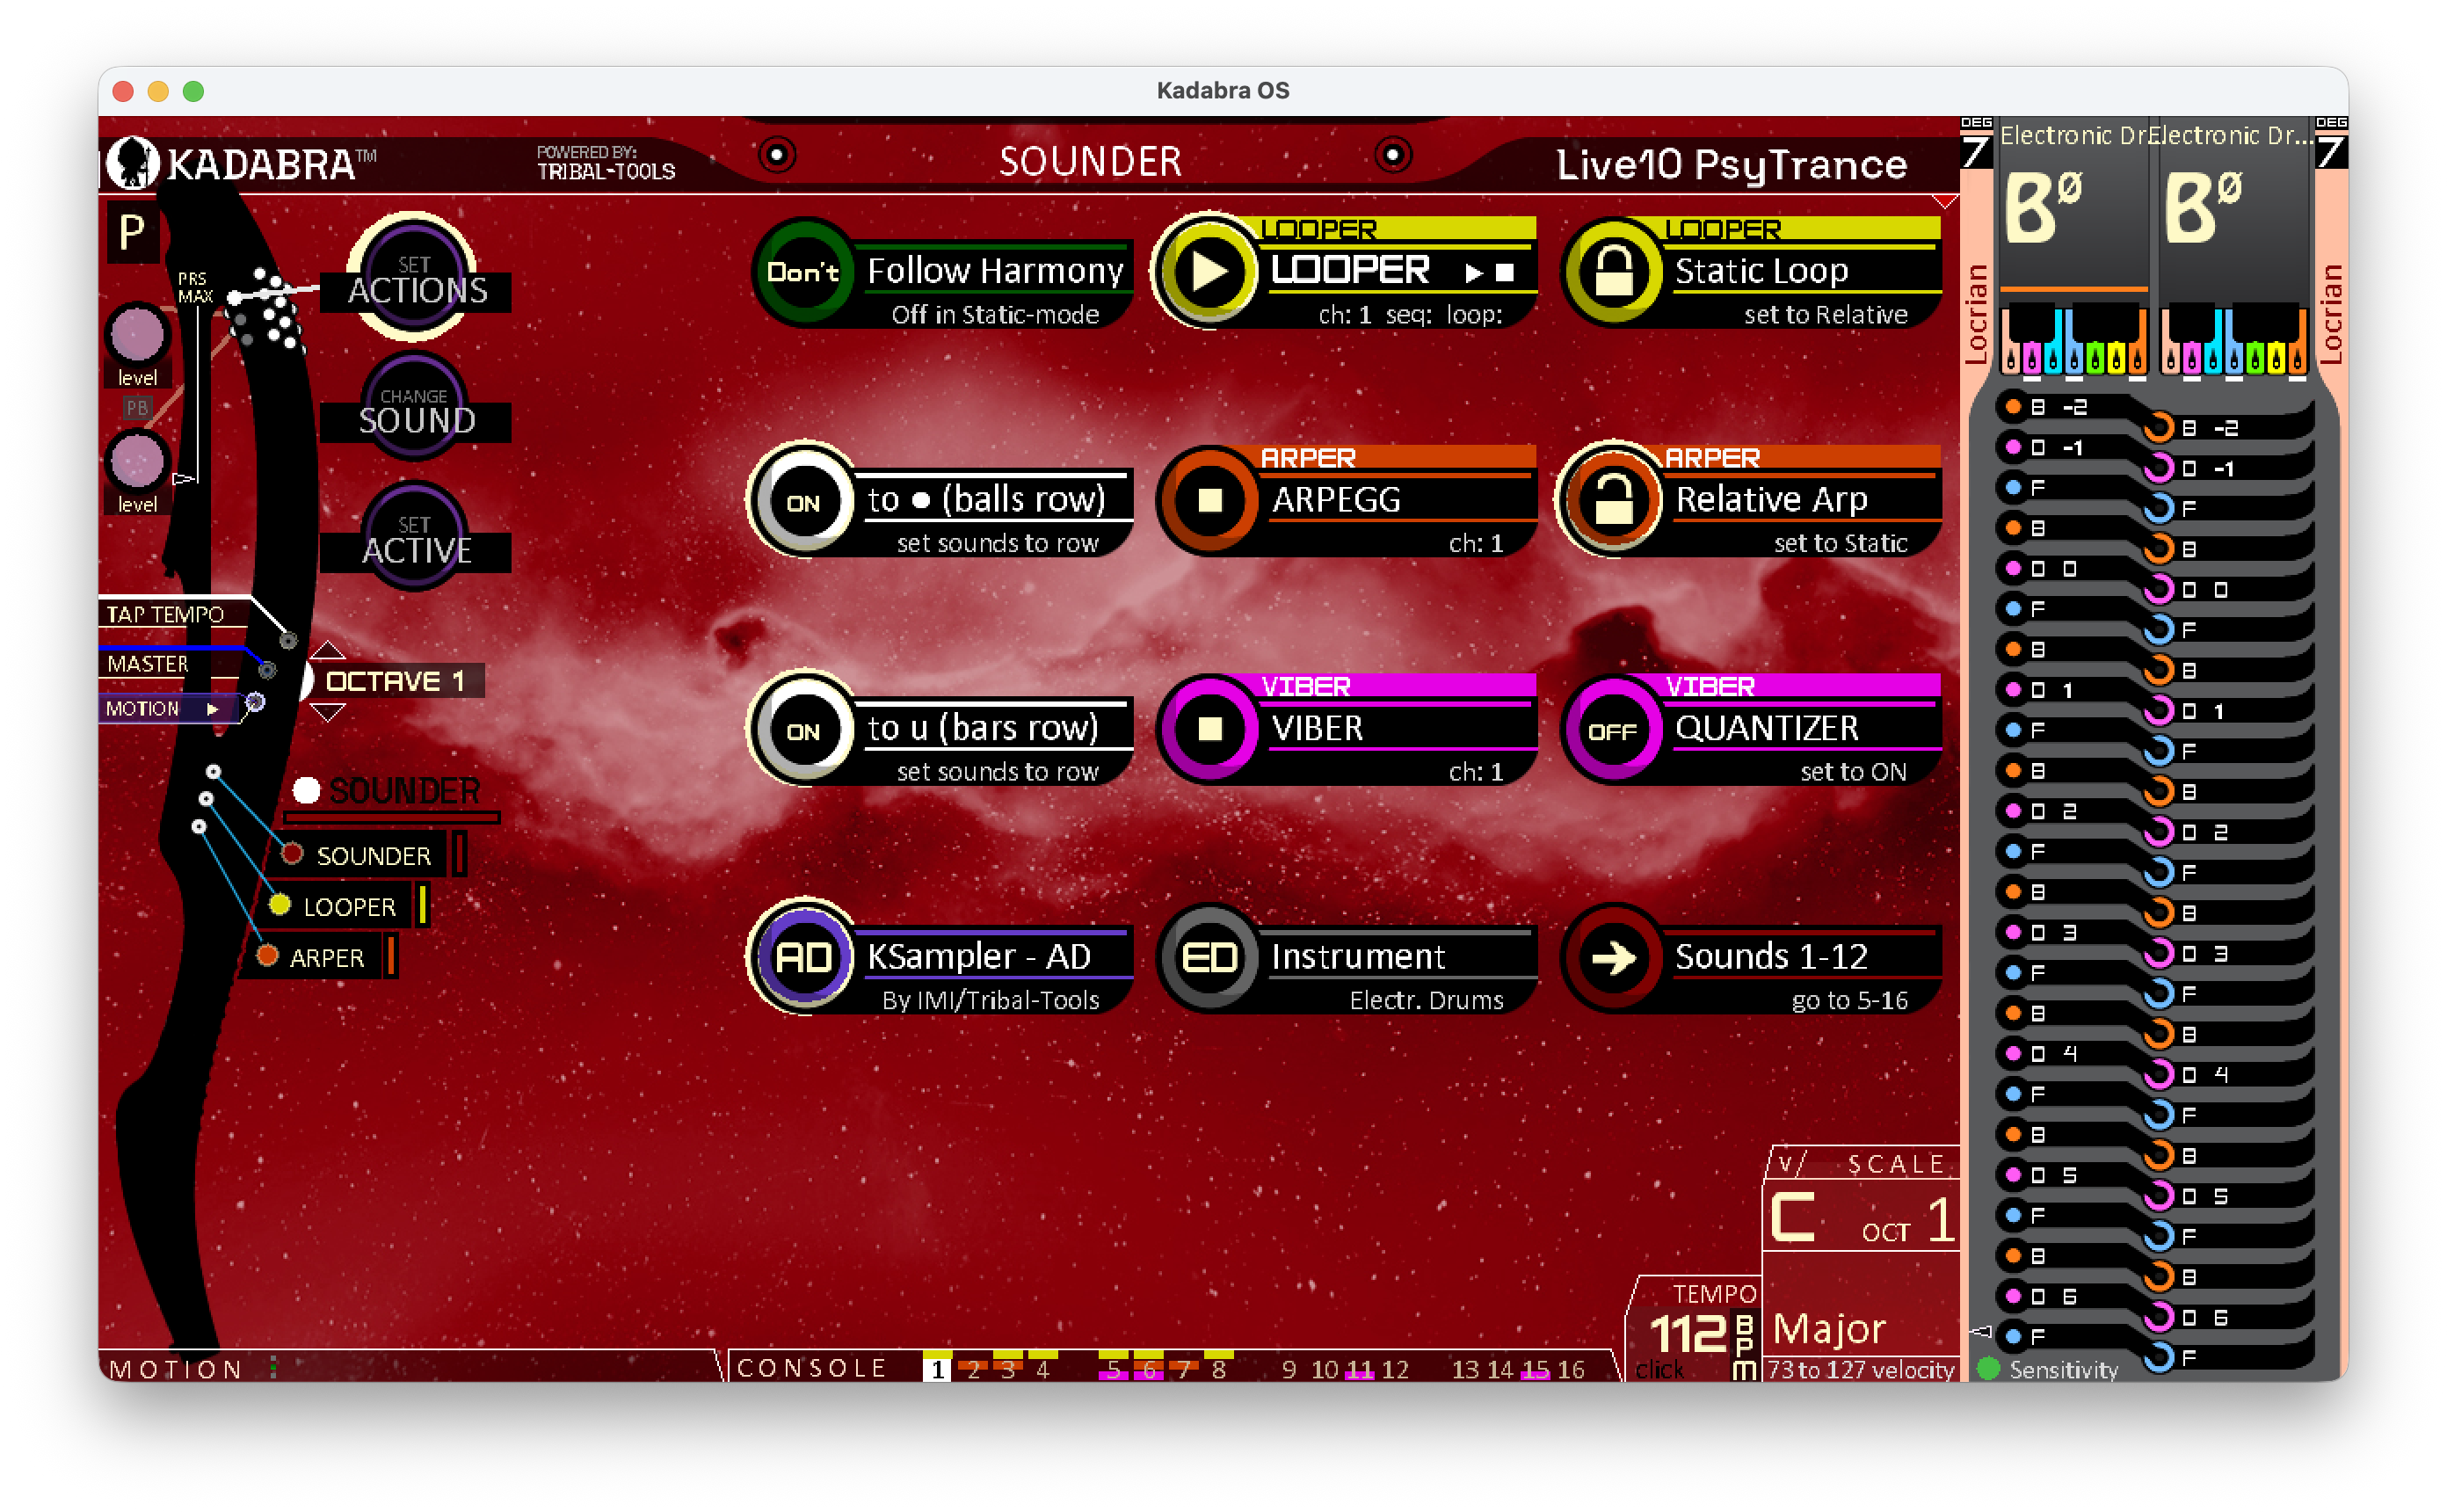The width and height of the screenshot is (2447, 1512).
Task: Toggle ON switch for bars row
Action: click(x=803, y=728)
